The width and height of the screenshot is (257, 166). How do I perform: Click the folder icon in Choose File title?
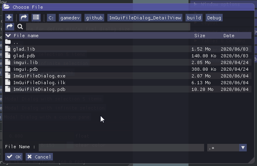point(7,7)
